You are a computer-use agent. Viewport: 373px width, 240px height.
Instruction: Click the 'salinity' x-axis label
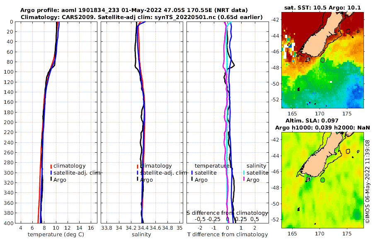pyautogui.click(x=141, y=235)
